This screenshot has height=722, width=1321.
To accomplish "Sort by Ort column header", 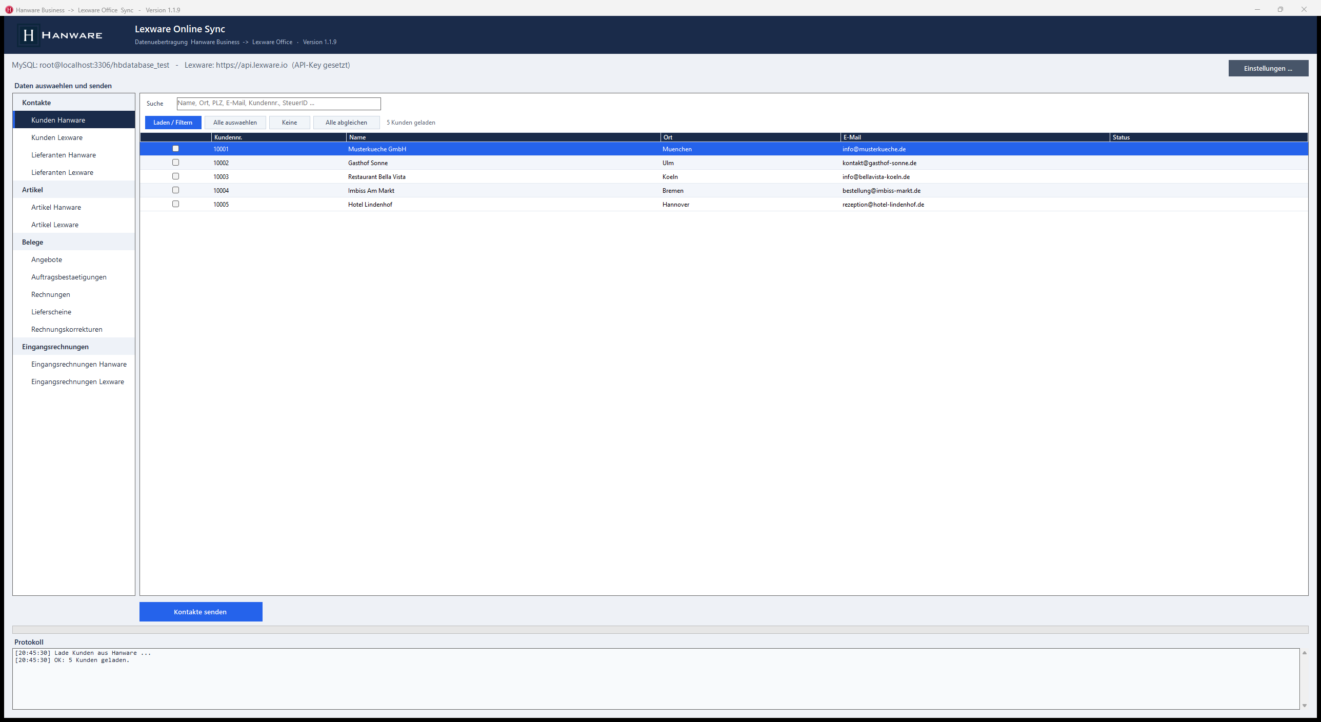I will point(751,137).
